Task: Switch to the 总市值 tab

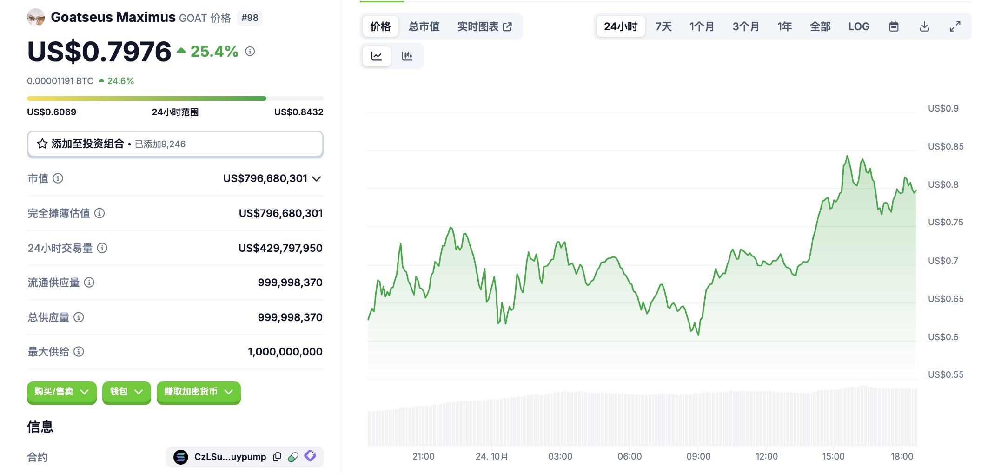Action: tap(424, 26)
